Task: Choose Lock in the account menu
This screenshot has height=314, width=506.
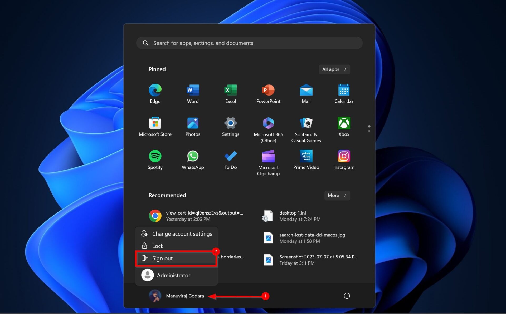Action: click(158, 246)
